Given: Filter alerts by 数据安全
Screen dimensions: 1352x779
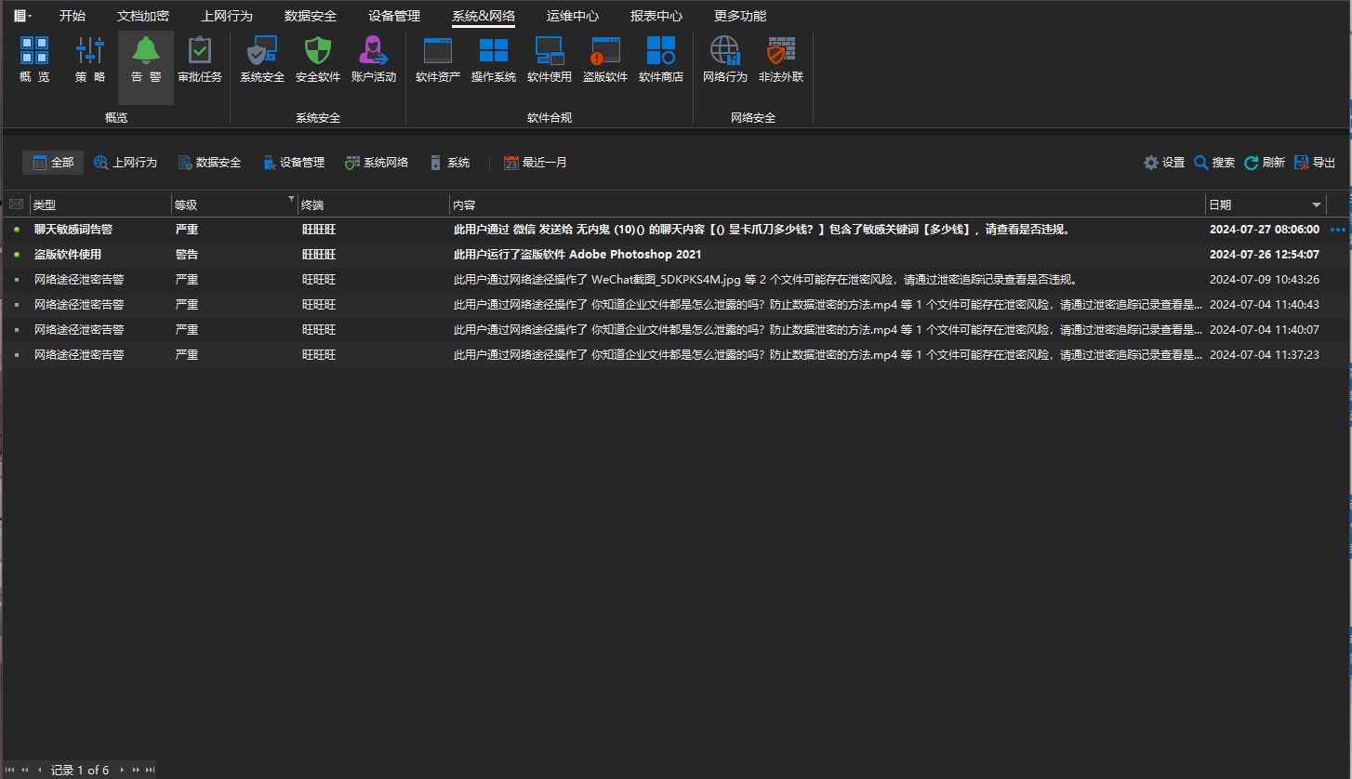Looking at the screenshot, I should (x=209, y=163).
